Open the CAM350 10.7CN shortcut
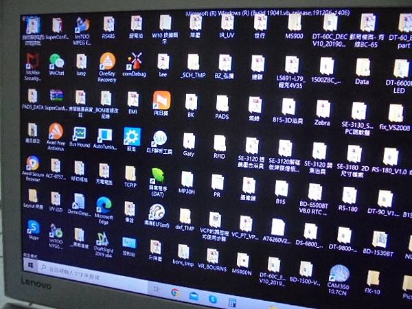This screenshot has width=412, height=309. [x=339, y=279]
